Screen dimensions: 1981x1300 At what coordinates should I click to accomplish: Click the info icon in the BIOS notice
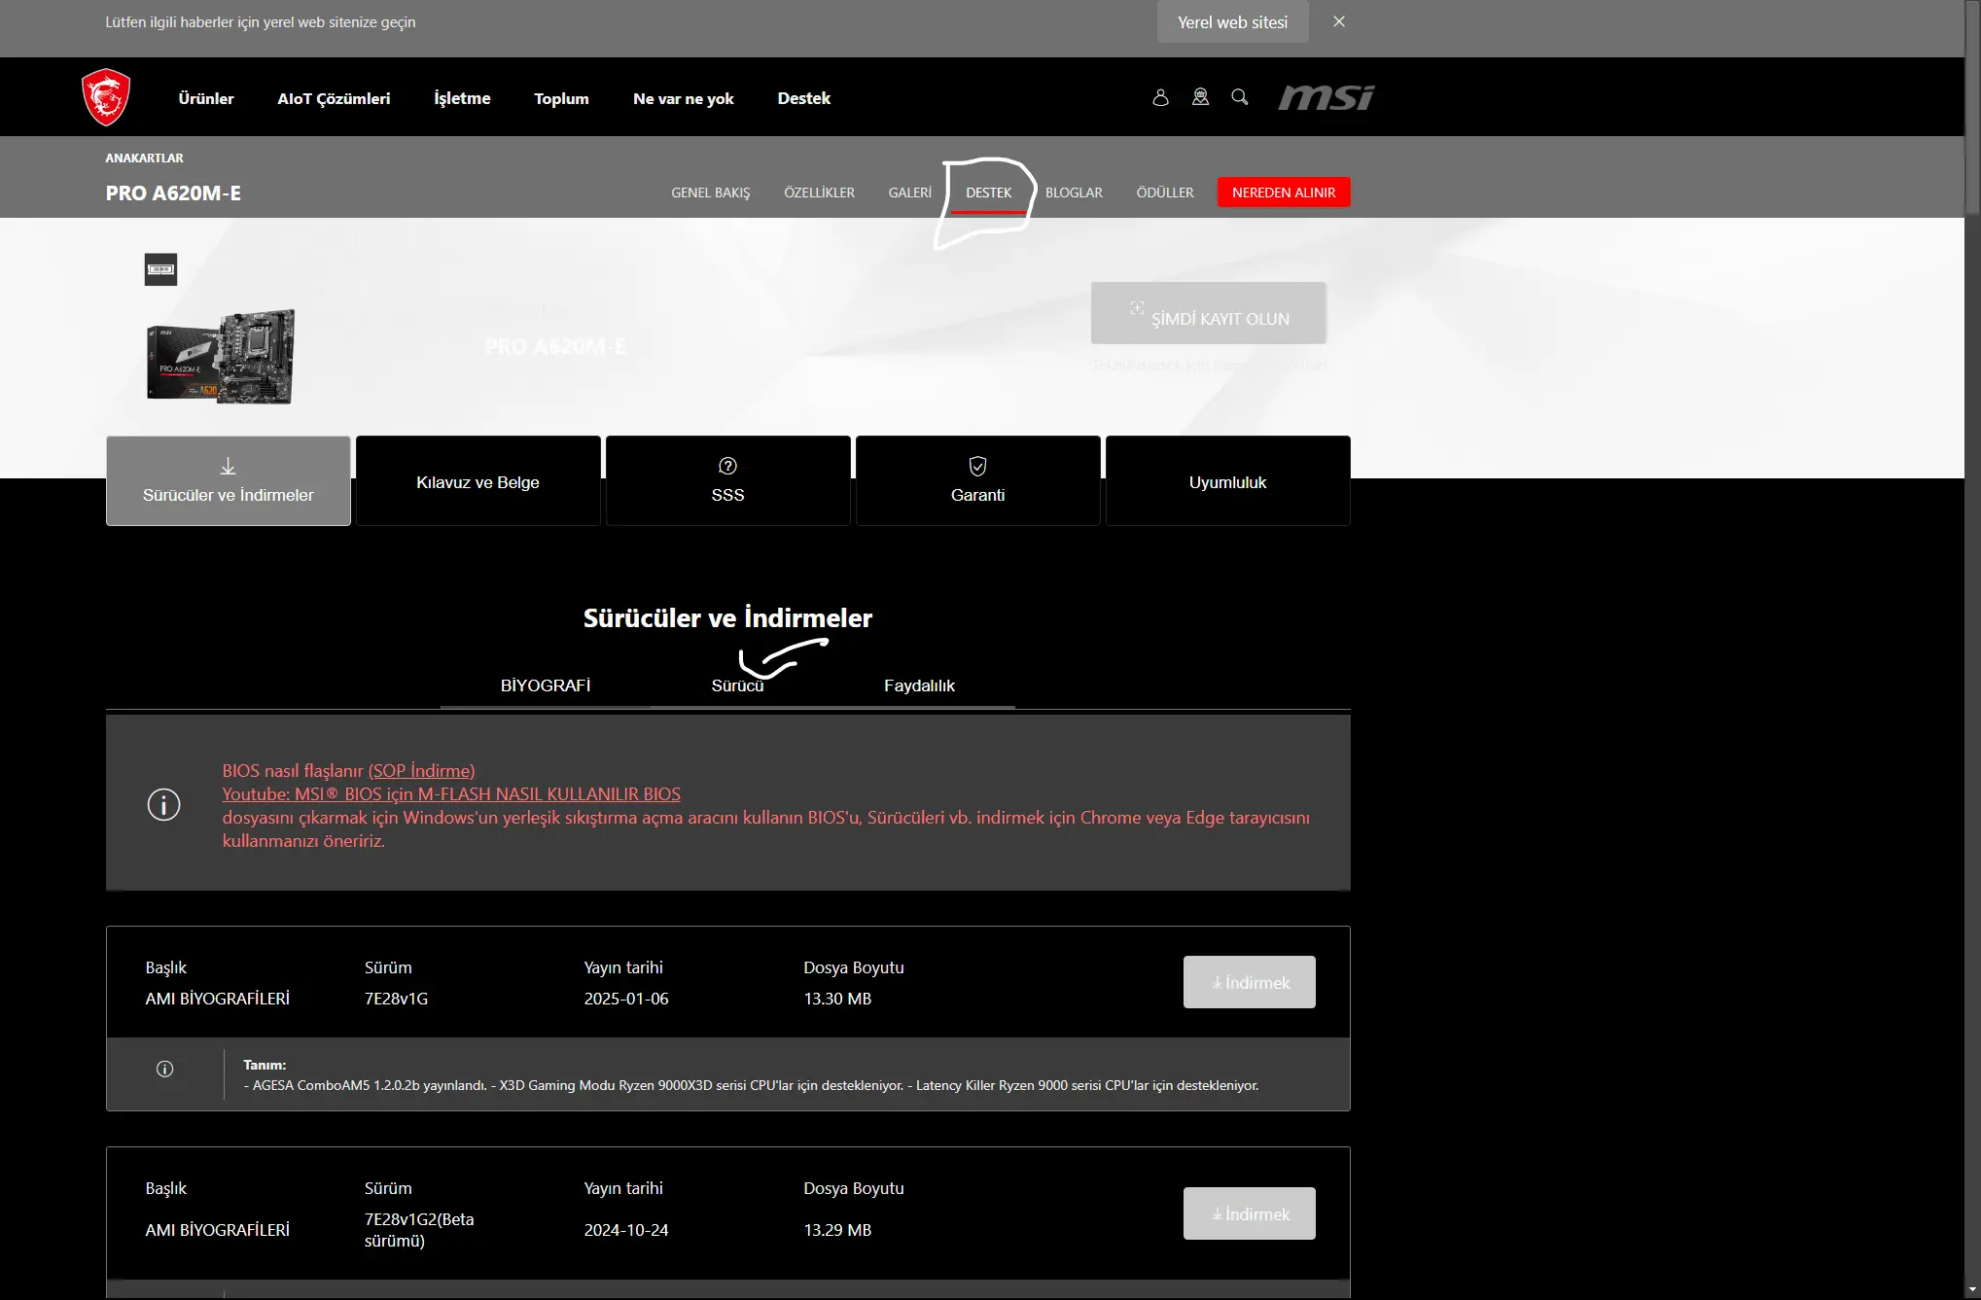163,805
